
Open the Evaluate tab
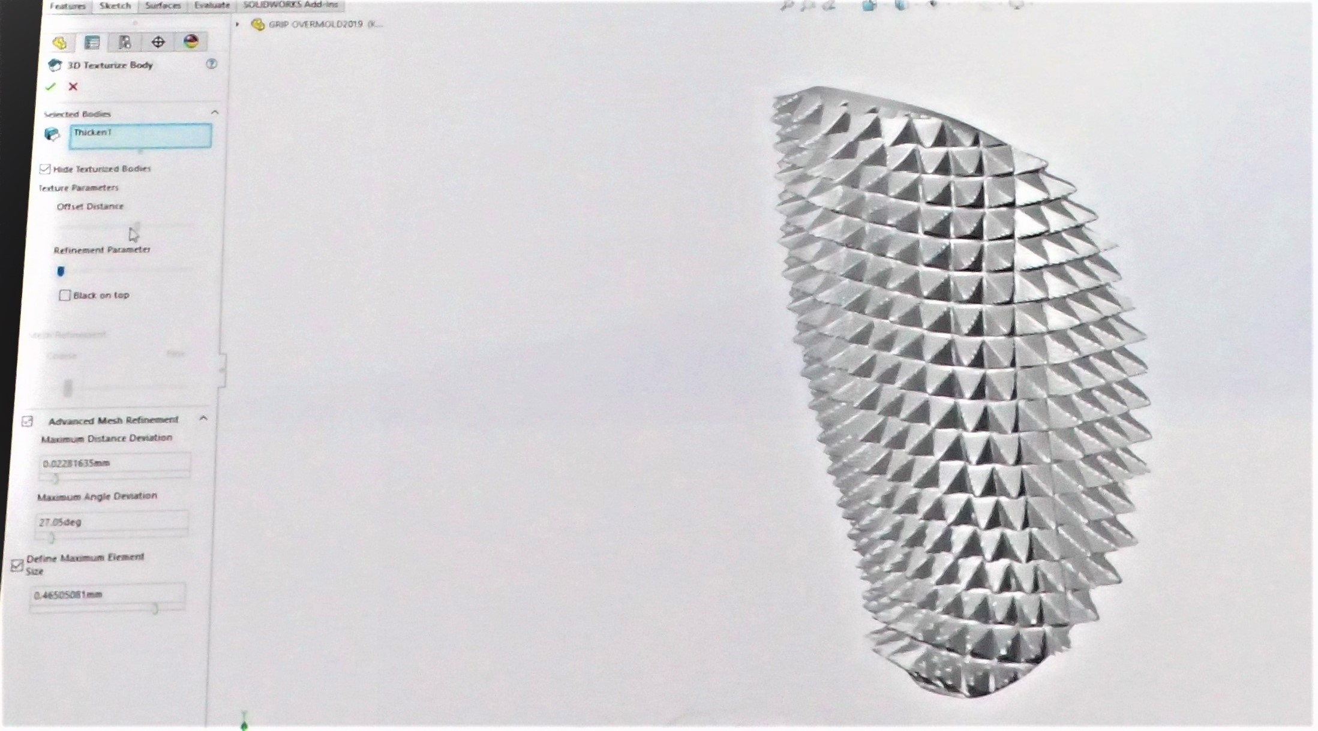212,5
